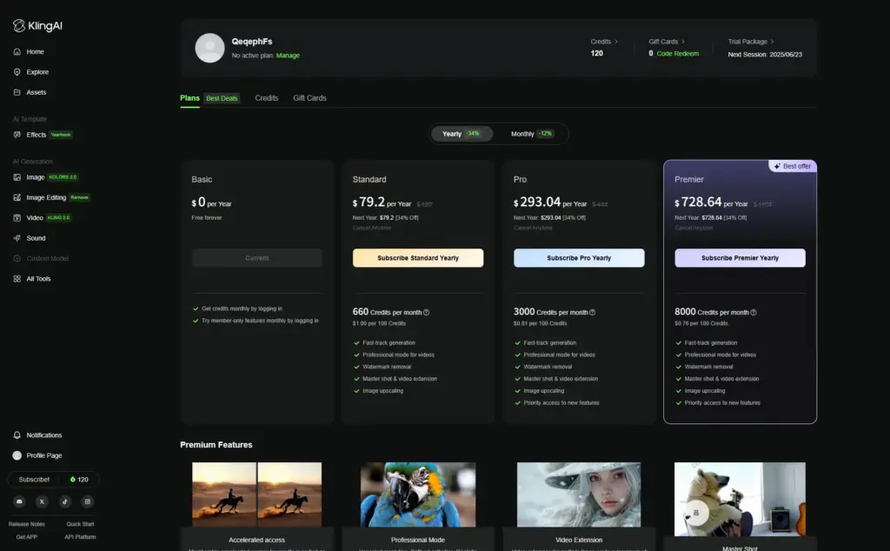Click the Sound waveform icon

pos(17,238)
